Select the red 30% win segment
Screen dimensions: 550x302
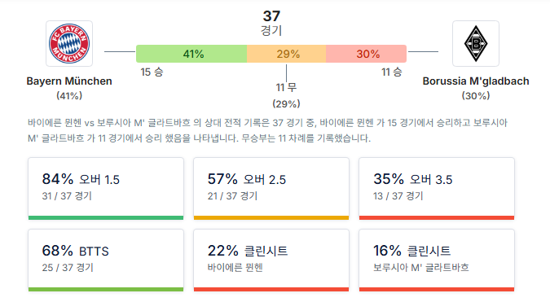[x=366, y=54]
